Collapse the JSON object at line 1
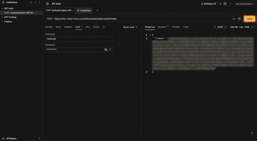 coord(150,35)
